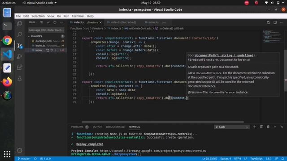
Task: Open the View menu
Action: coord(51,16)
